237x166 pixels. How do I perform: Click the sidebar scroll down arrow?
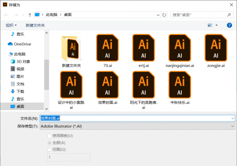click(x=47, y=109)
